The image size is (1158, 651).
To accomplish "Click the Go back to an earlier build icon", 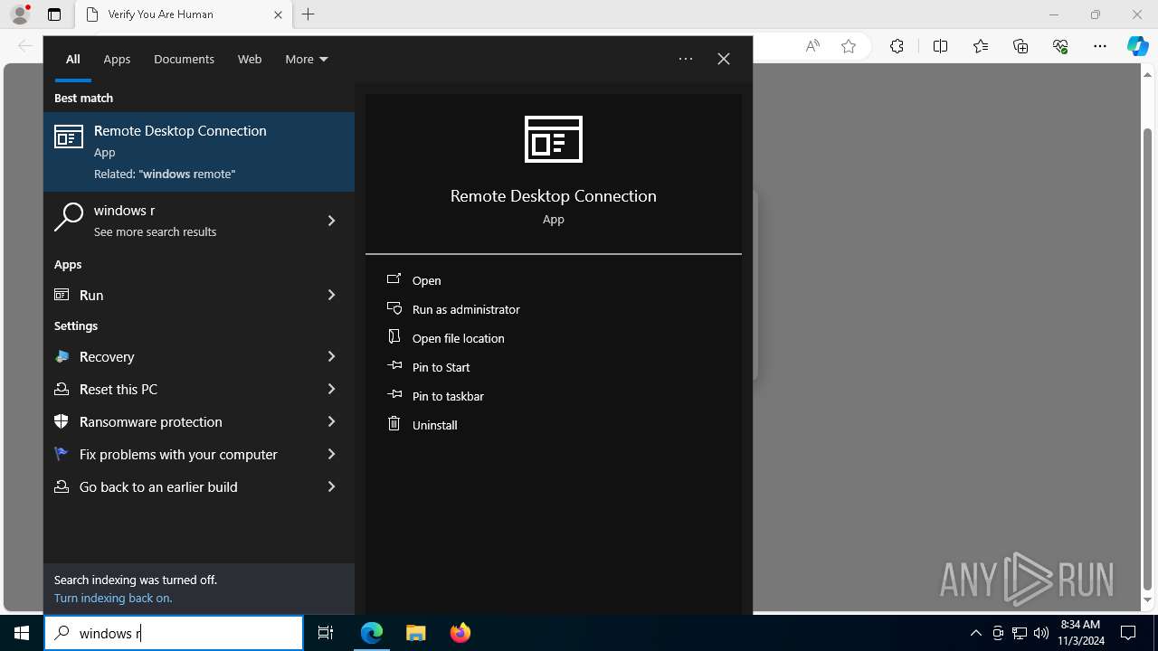I will pos(62,486).
